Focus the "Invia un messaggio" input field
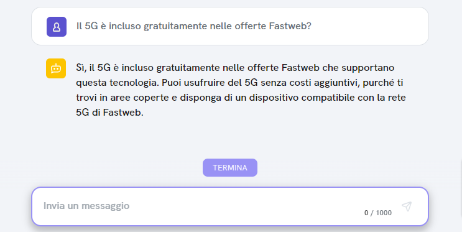462x232 pixels. [x=230, y=206]
